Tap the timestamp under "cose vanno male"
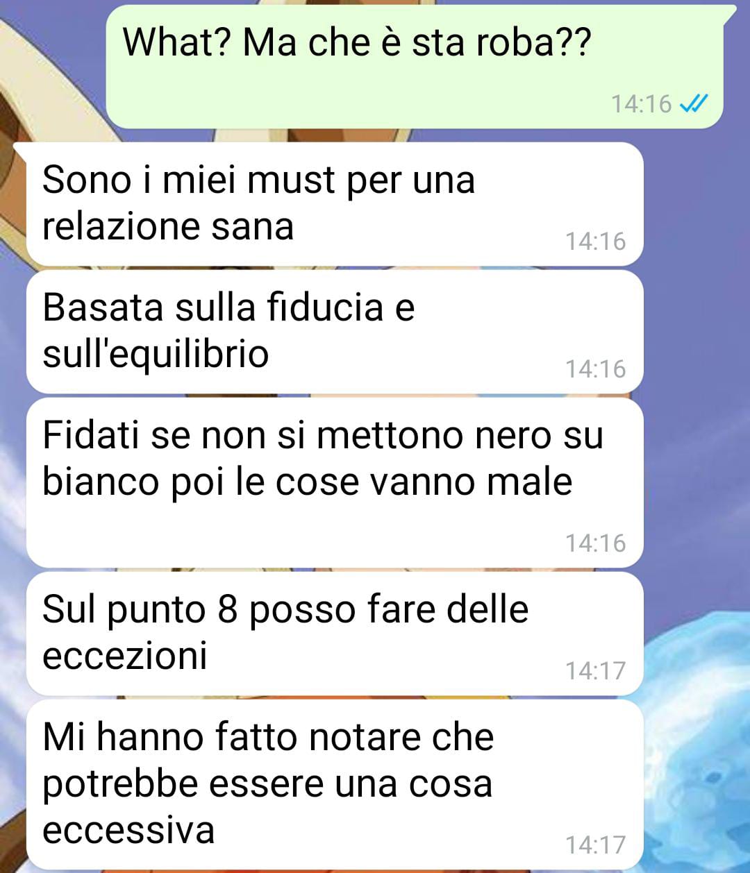Screen dimensions: 750x873 coord(595,543)
